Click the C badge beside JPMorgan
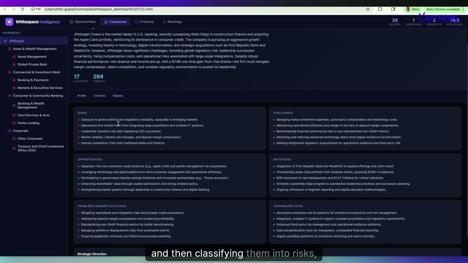Screen dimensions: 468x263 tap(5, 41)
